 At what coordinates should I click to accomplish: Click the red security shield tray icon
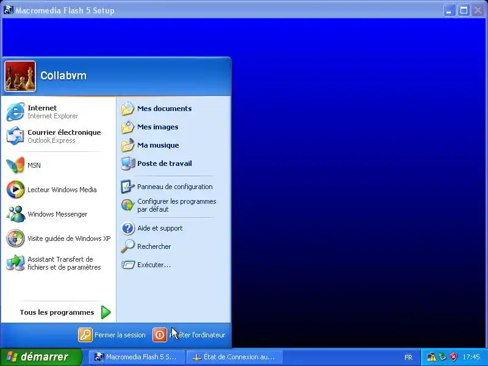(x=454, y=357)
